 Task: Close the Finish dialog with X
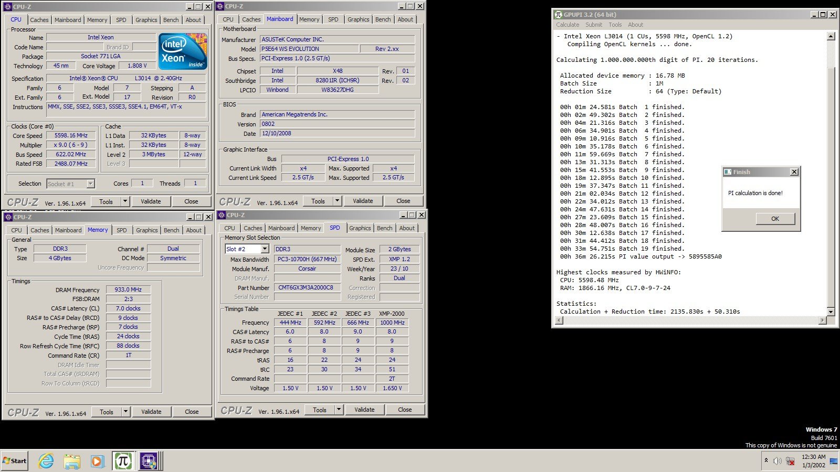tap(794, 172)
